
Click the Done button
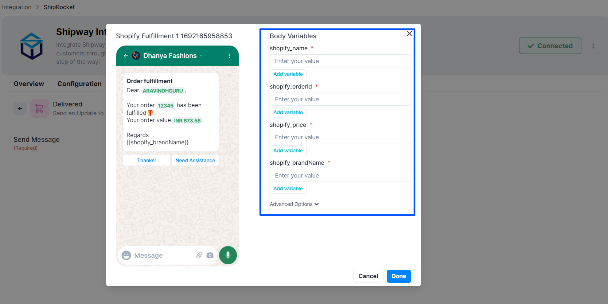pyautogui.click(x=399, y=276)
